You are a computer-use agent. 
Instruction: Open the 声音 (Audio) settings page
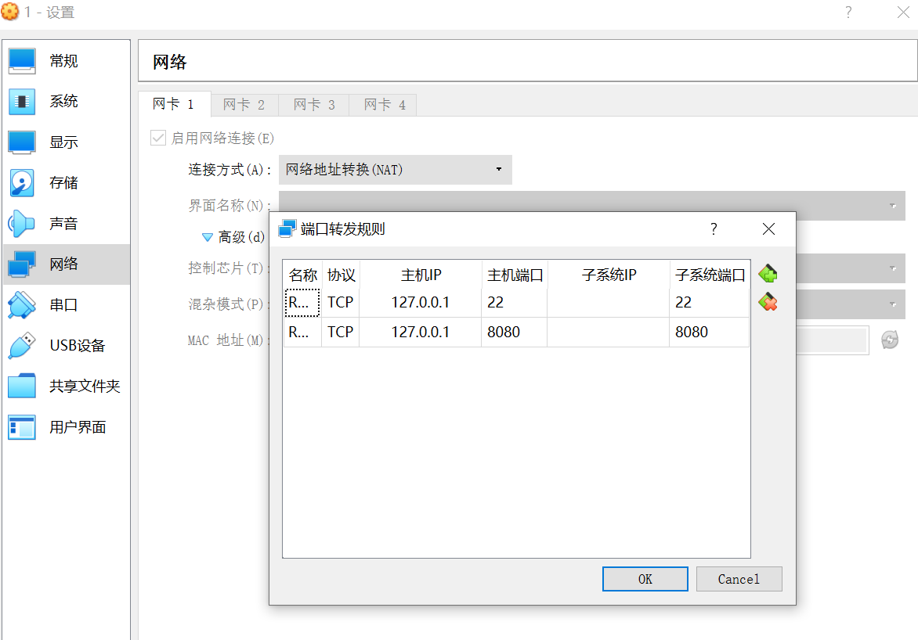tap(47, 223)
